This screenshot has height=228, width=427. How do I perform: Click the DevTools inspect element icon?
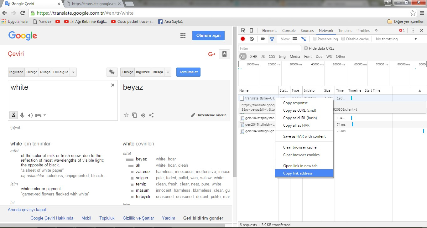[243, 31]
